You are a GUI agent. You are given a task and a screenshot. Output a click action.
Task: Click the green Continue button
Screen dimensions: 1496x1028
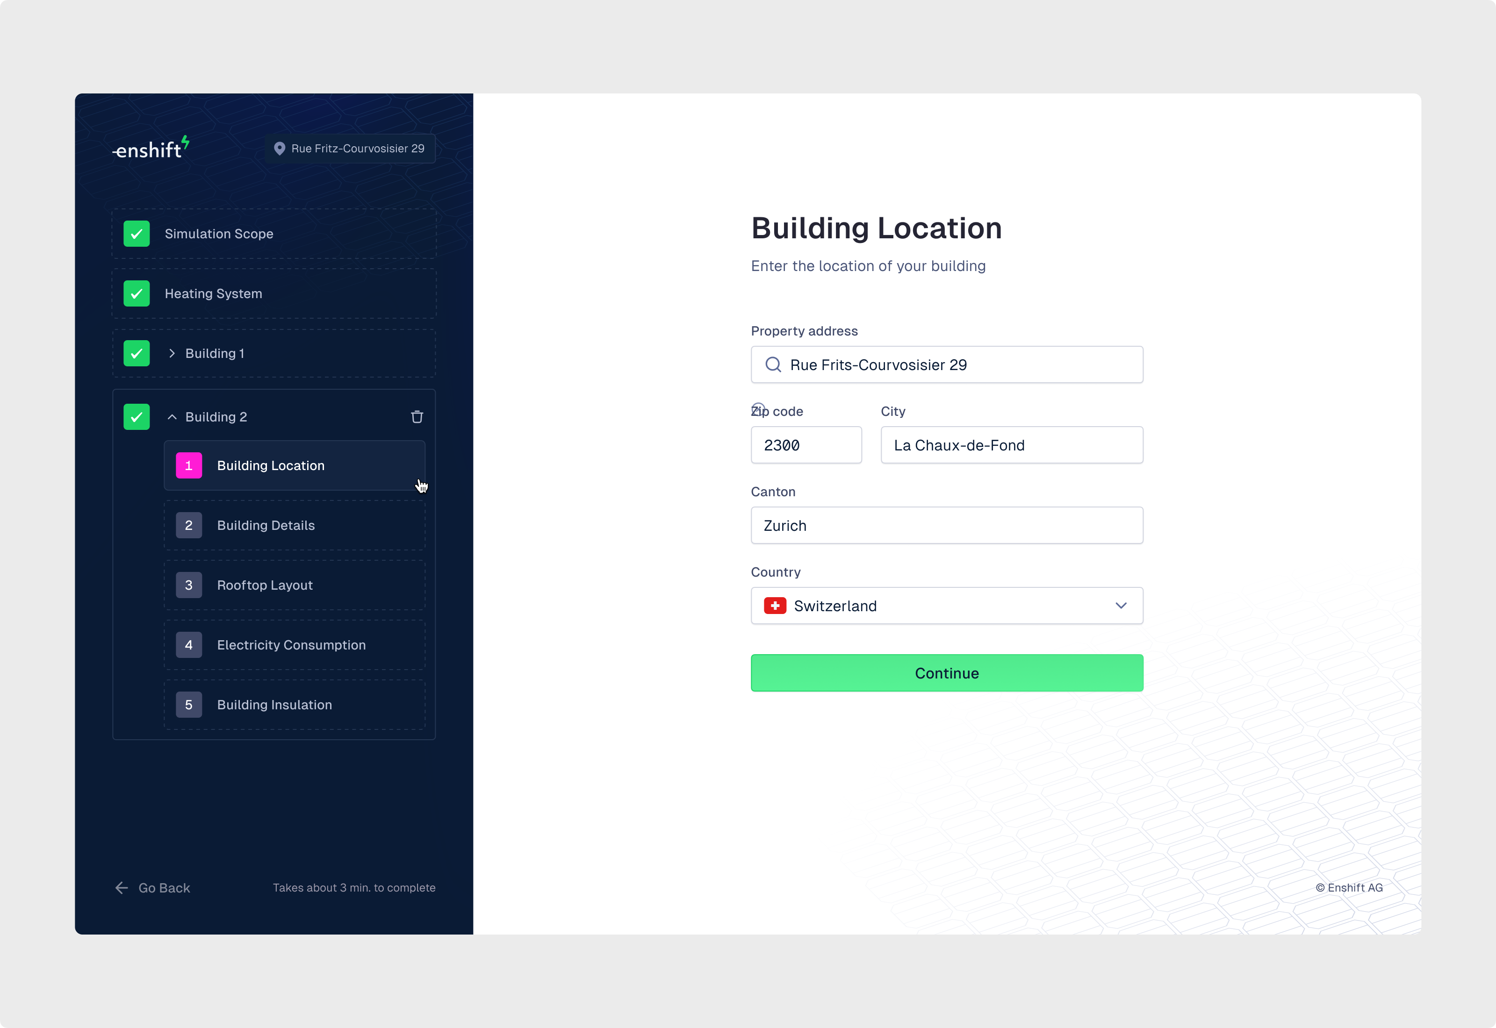pyautogui.click(x=947, y=672)
